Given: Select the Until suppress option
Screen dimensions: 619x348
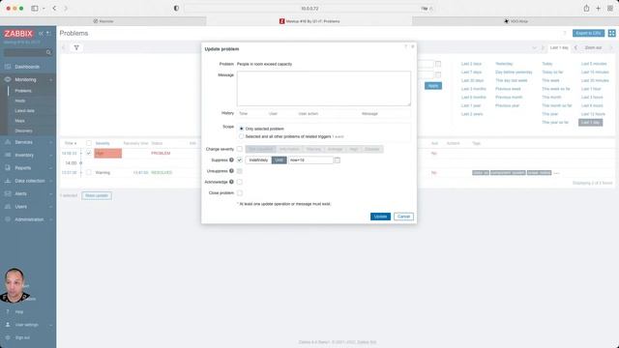Looking at the screenshot, I should pyautogui.click(x=279, y=160).
